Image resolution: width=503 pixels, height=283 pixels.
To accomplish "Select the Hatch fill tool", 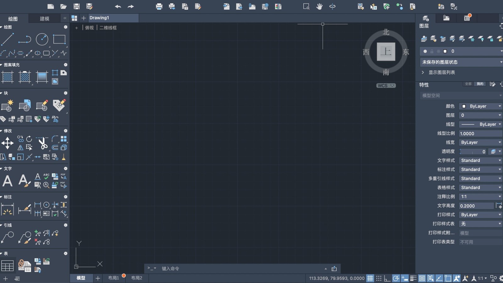I will tap(8, 77).
